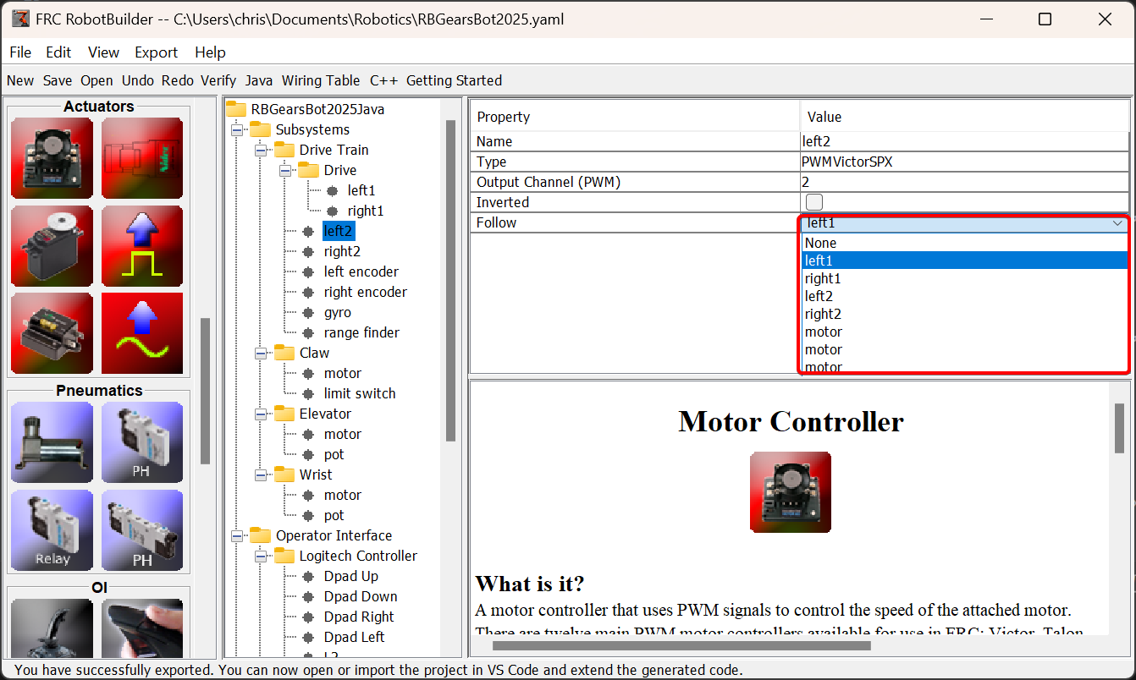Image resolution: width=1136 pixels, height=680 pixels.
Task: Close the Follow dropdown via its arrow
Action: [1117, 223]
